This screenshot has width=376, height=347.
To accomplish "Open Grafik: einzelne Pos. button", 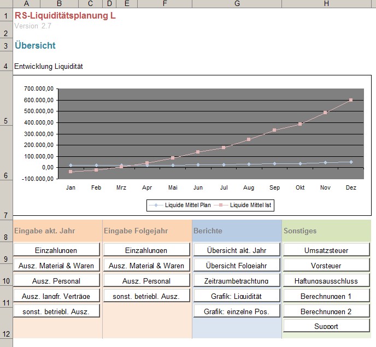I will (237, 311).
